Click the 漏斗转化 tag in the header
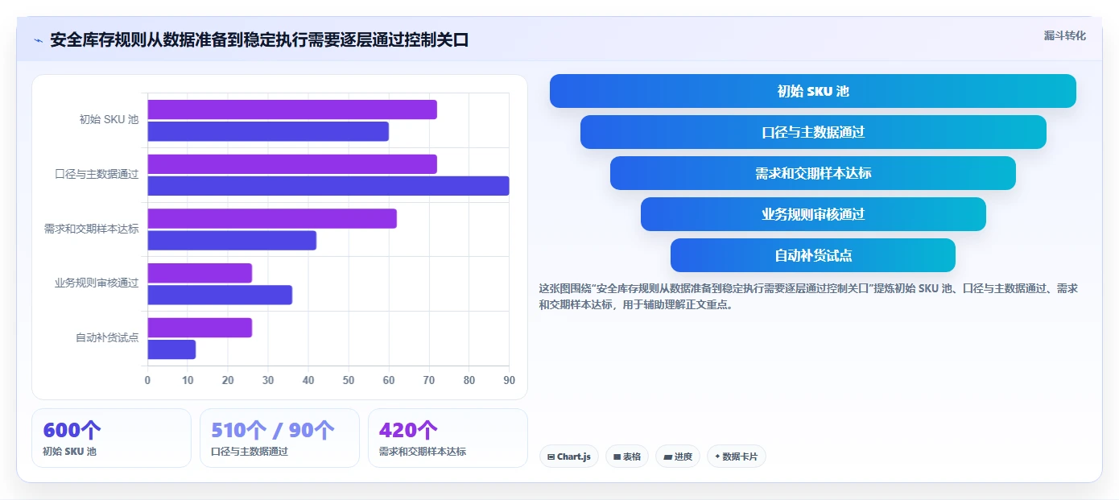 pos(1064,35)
